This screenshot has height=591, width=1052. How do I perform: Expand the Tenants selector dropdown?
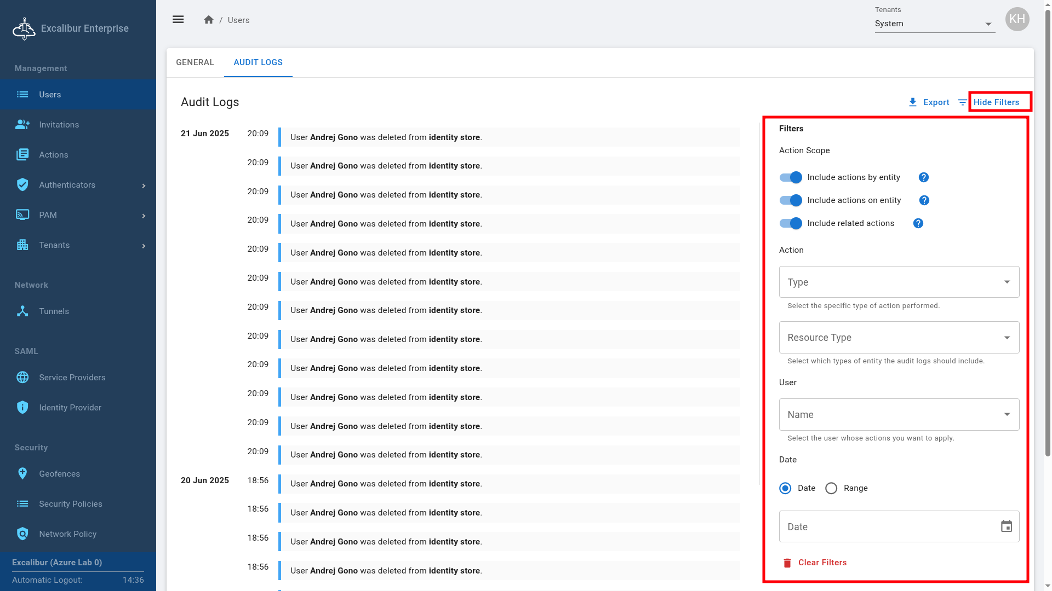point(935,24)
